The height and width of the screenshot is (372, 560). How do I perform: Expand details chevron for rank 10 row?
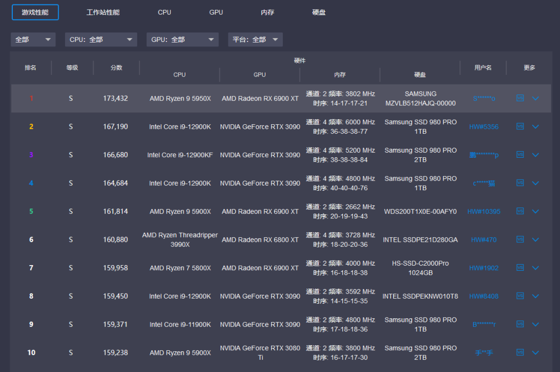(x=535, y=353)
